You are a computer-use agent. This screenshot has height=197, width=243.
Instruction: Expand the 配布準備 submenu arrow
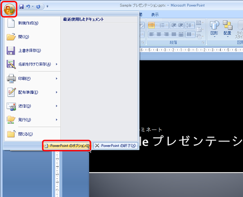[x=57, y=92]
